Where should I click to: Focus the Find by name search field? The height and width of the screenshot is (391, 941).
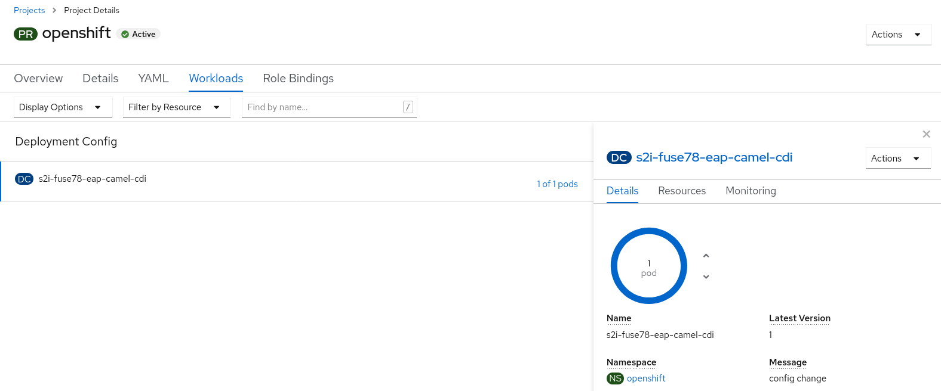click(x=322, y=107)
